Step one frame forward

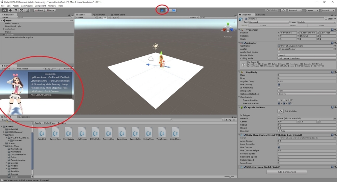(x=174, y=10)
